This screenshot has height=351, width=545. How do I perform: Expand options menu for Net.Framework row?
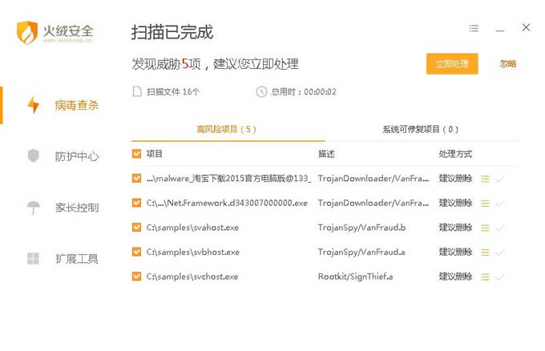point(485,204)
